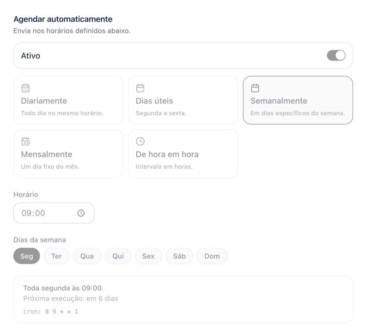Enable the Dom weekday chip

coord(212,256)
